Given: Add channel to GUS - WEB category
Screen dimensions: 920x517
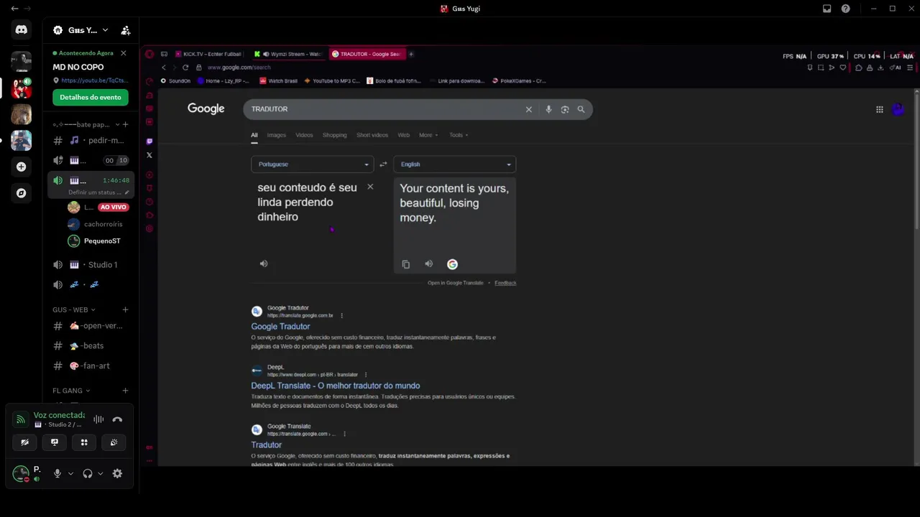Looking at the screenshot, I should click(x=125, y=310).
